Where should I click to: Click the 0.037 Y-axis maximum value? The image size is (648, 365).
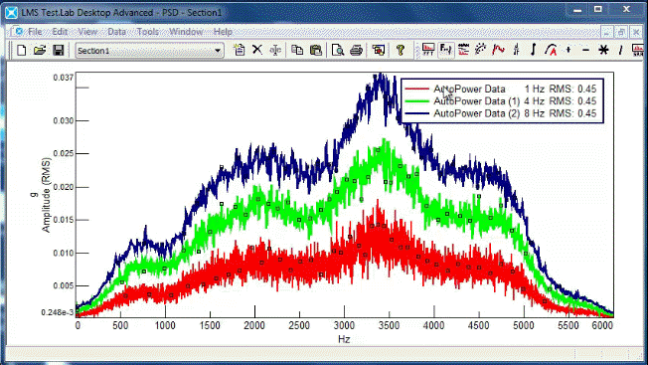click(x=64, y=78)
